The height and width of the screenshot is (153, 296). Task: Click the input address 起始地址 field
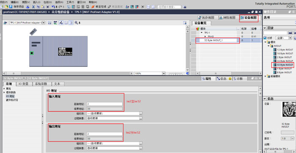[x=104, y=104]
